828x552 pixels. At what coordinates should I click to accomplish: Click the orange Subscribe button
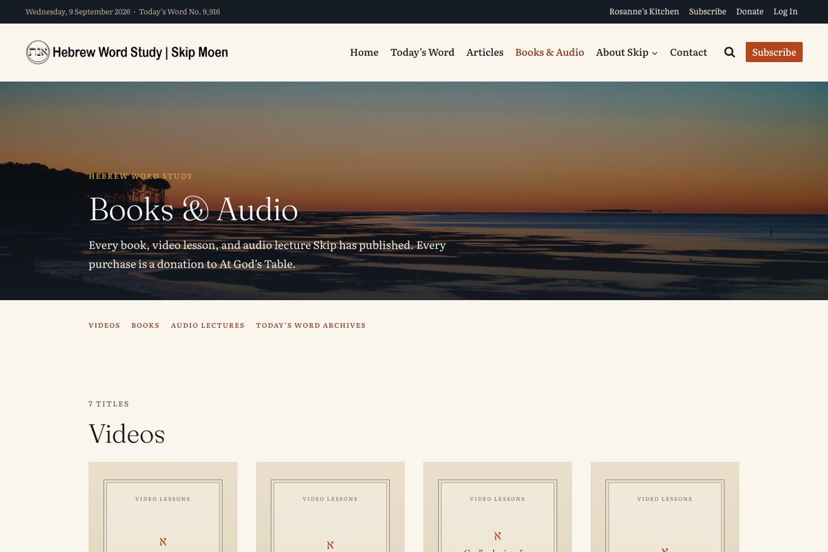[x=774, y=52]
